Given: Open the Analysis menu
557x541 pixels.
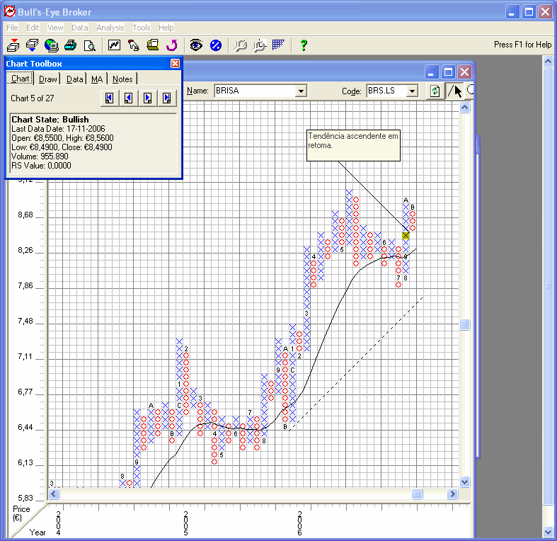Looking at the screenshot, I should coord(110,28).
